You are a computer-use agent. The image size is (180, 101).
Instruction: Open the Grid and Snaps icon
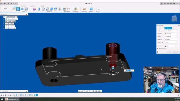pos(96,91)
